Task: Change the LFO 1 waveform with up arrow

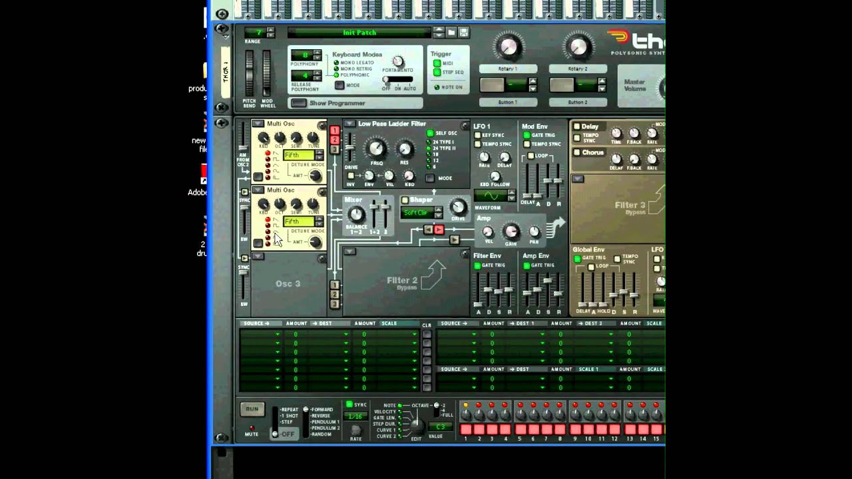Action: click(511, 193)
